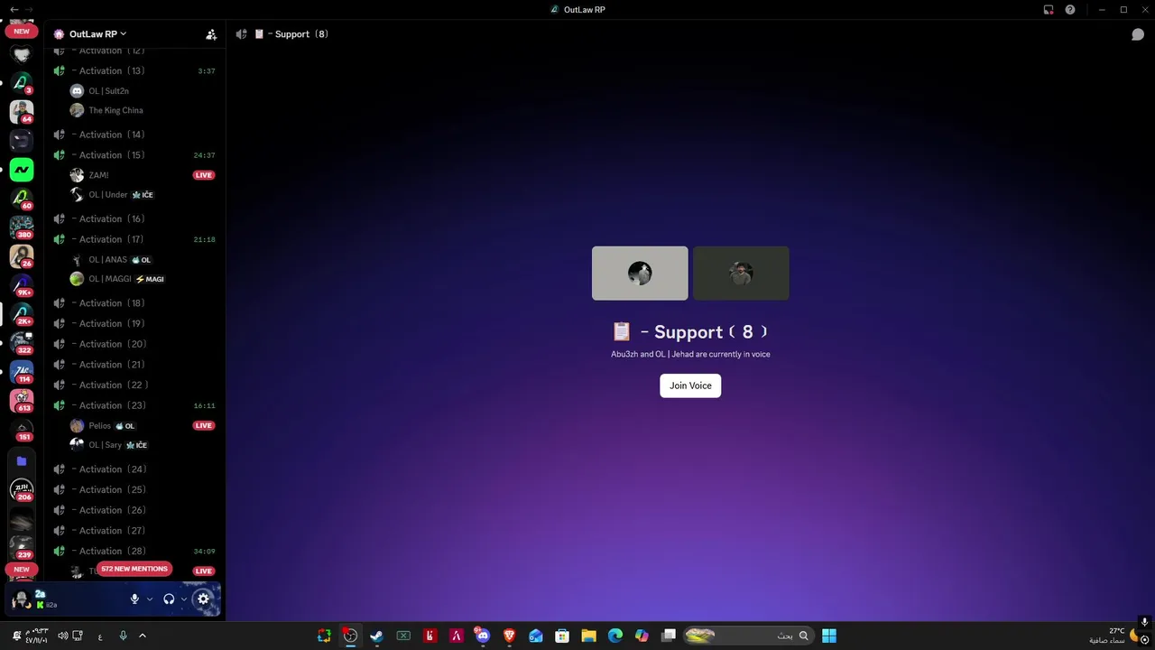Image resolution: width=1155 pixels, height=650 pixels.
Task: Watch the LIVE stream badge next to Pelios
Action: 204,426
